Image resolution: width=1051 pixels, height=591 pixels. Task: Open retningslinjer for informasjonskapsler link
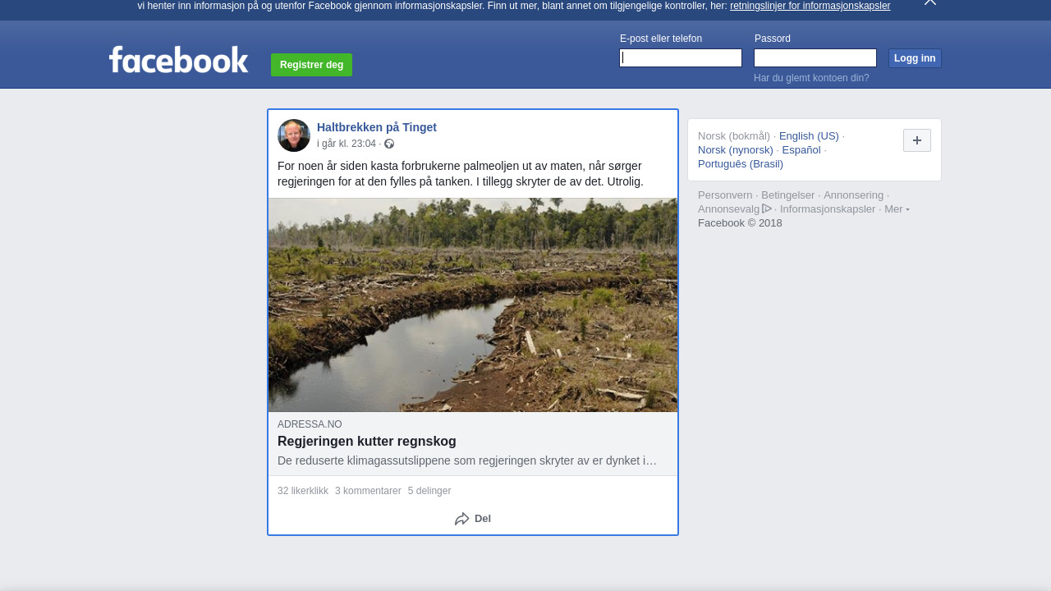(x=810, y=6)
